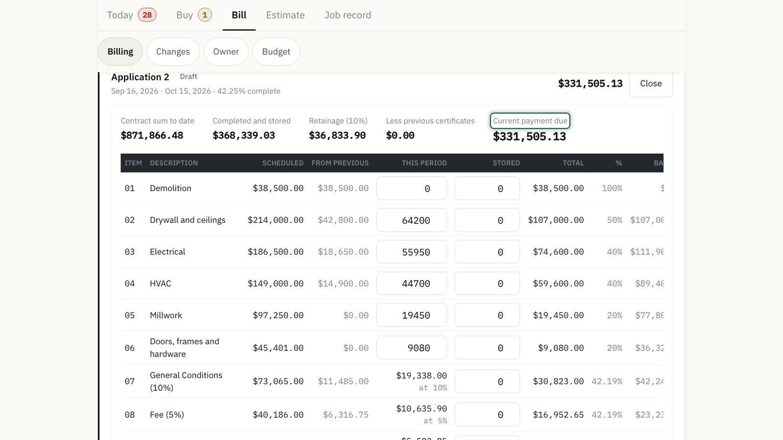
Task: Open the Budget section
Action: [276, 52]
